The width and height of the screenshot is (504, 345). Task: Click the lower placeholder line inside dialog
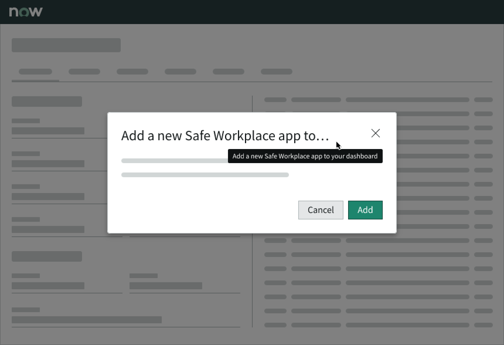point(205,175)
